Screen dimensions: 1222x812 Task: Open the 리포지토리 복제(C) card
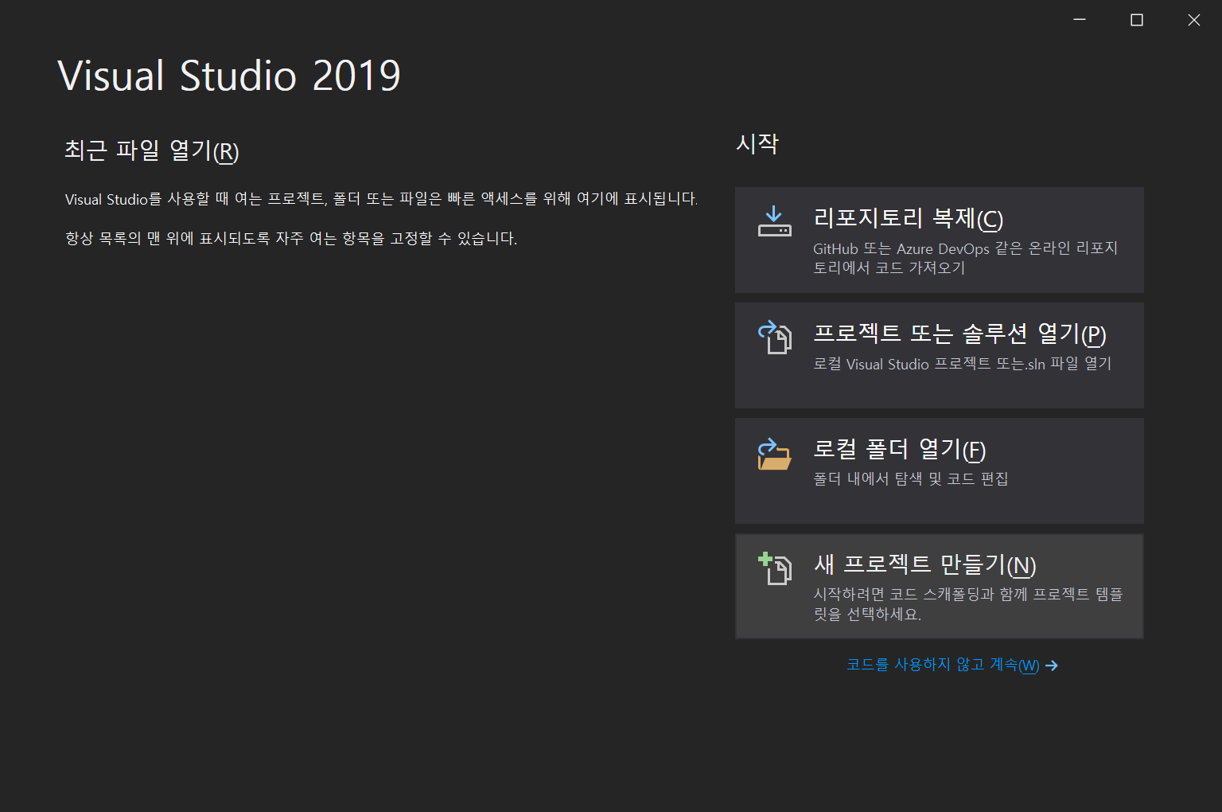(x=939, y=240)
